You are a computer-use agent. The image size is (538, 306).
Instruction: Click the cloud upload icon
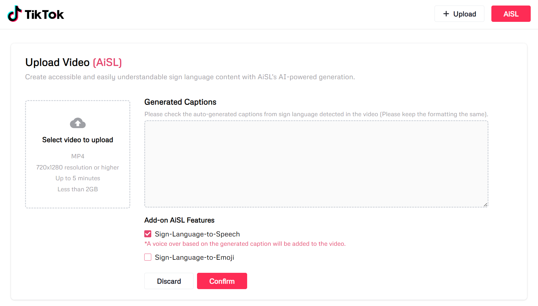[x=78, y=123]
